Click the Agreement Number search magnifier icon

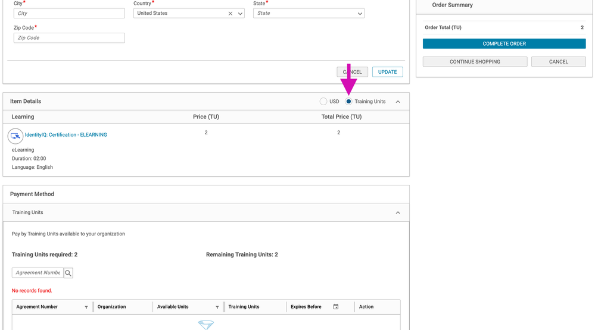pyautogui.click(x=68, y=273)
